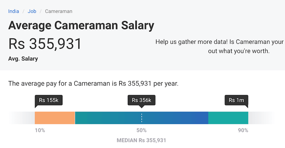Viewport: 285px width, 148px height.
Task: Click the Avg. Salary label
Action: pos(23,58)
